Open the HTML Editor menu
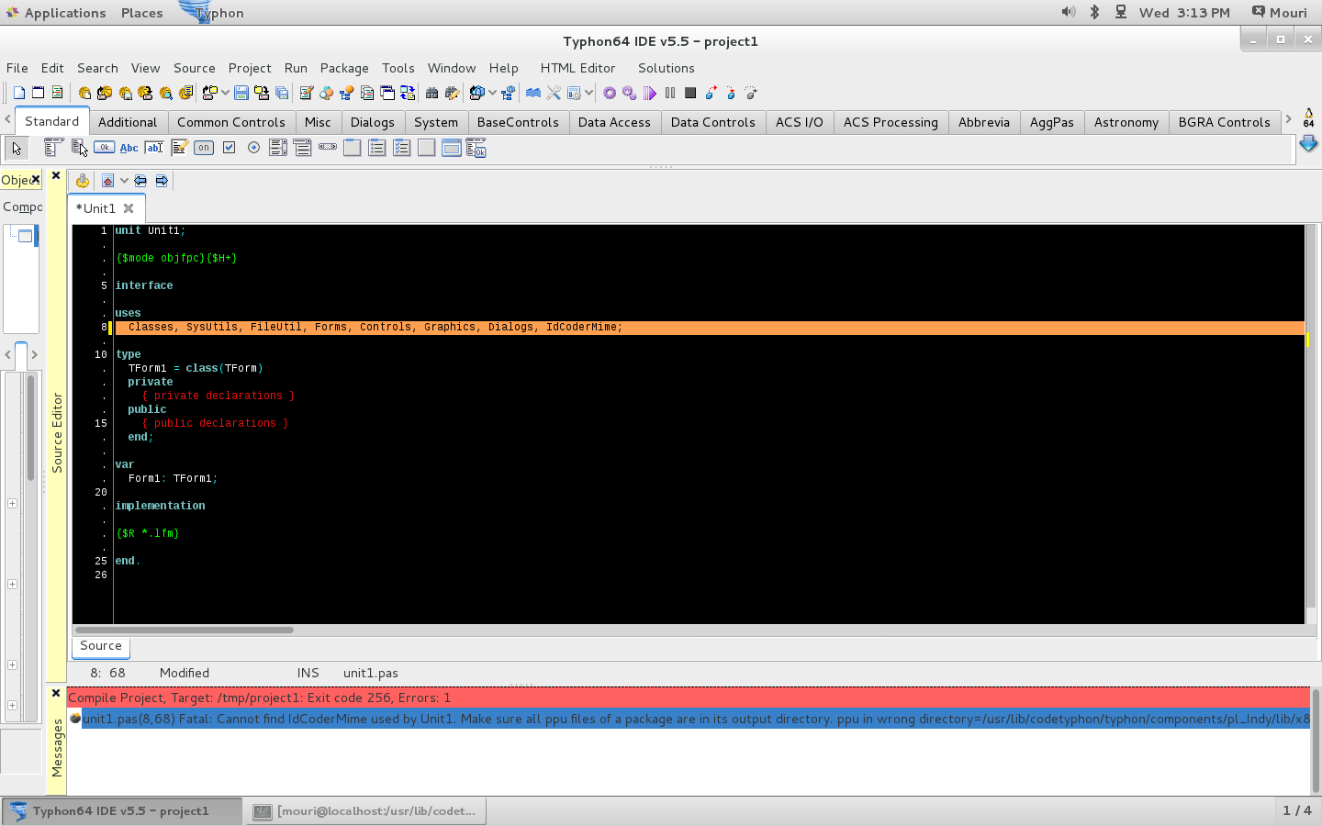This screenshot has width=1322, height=826. coord(577,68)
